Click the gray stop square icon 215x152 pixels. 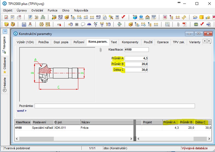click(77, 24)
